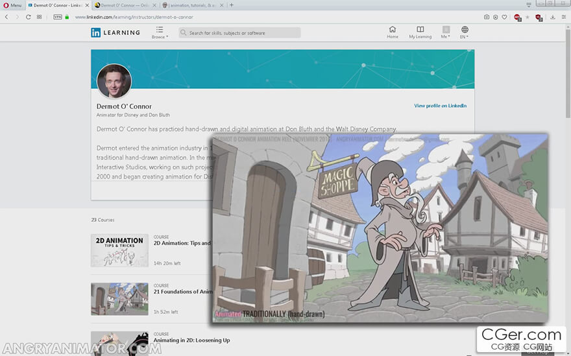Open the '2D Animation: Tips and' course title
This screenshot has width=571, height=356.
coord(182,243)
